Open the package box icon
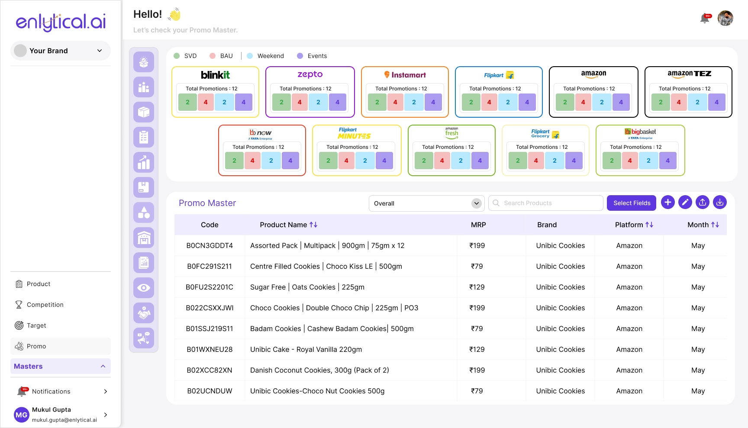Viewport: 748px width, 428px height. point(144,112)
